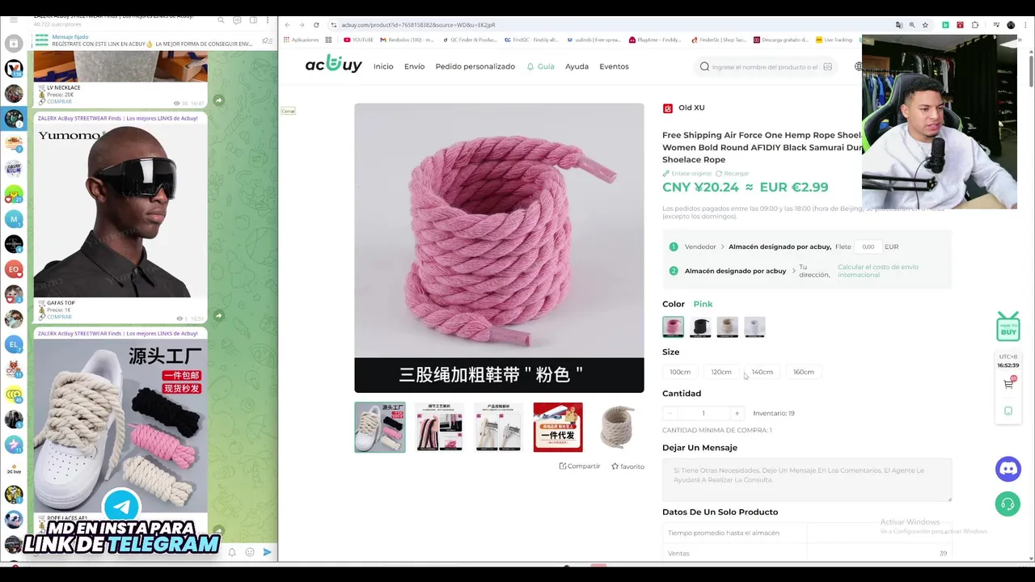The width and height of the screenshot is (1035, 582).
Task: Decrease quantity with the minus button
Action: coord(670,413)
